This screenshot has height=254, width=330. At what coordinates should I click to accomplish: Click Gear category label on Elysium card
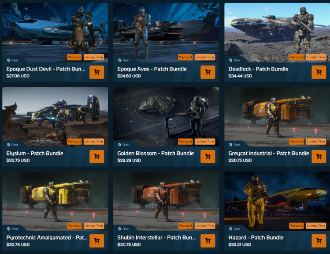point(13,145)
